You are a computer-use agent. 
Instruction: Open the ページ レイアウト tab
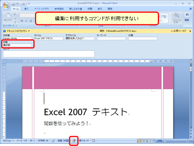41,9
